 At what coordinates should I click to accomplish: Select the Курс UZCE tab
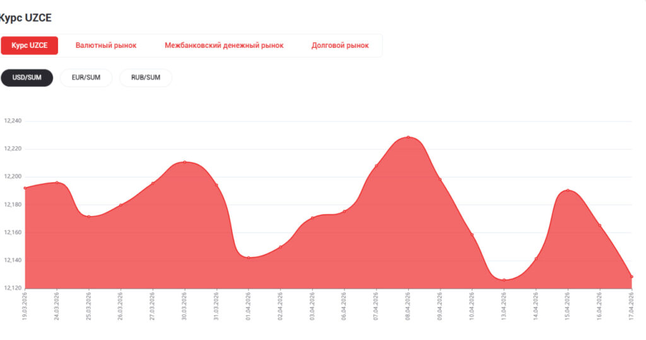[30, 45]
